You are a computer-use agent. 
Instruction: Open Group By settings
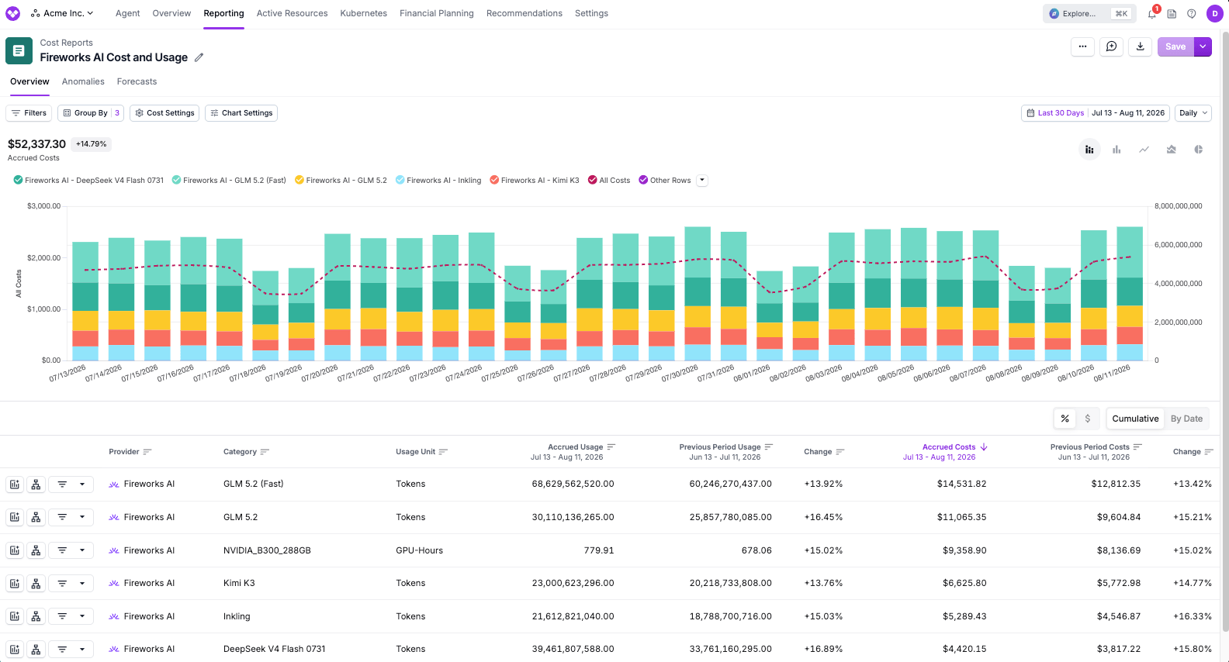[x=91, y=113]
